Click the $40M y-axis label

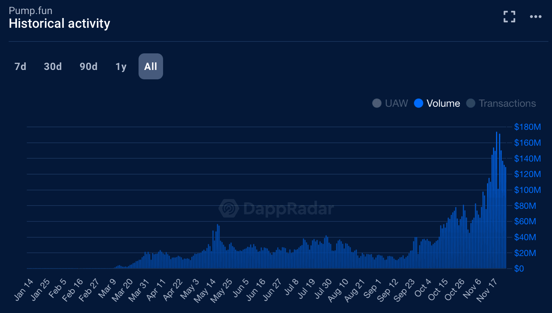[x=525, y=237]
